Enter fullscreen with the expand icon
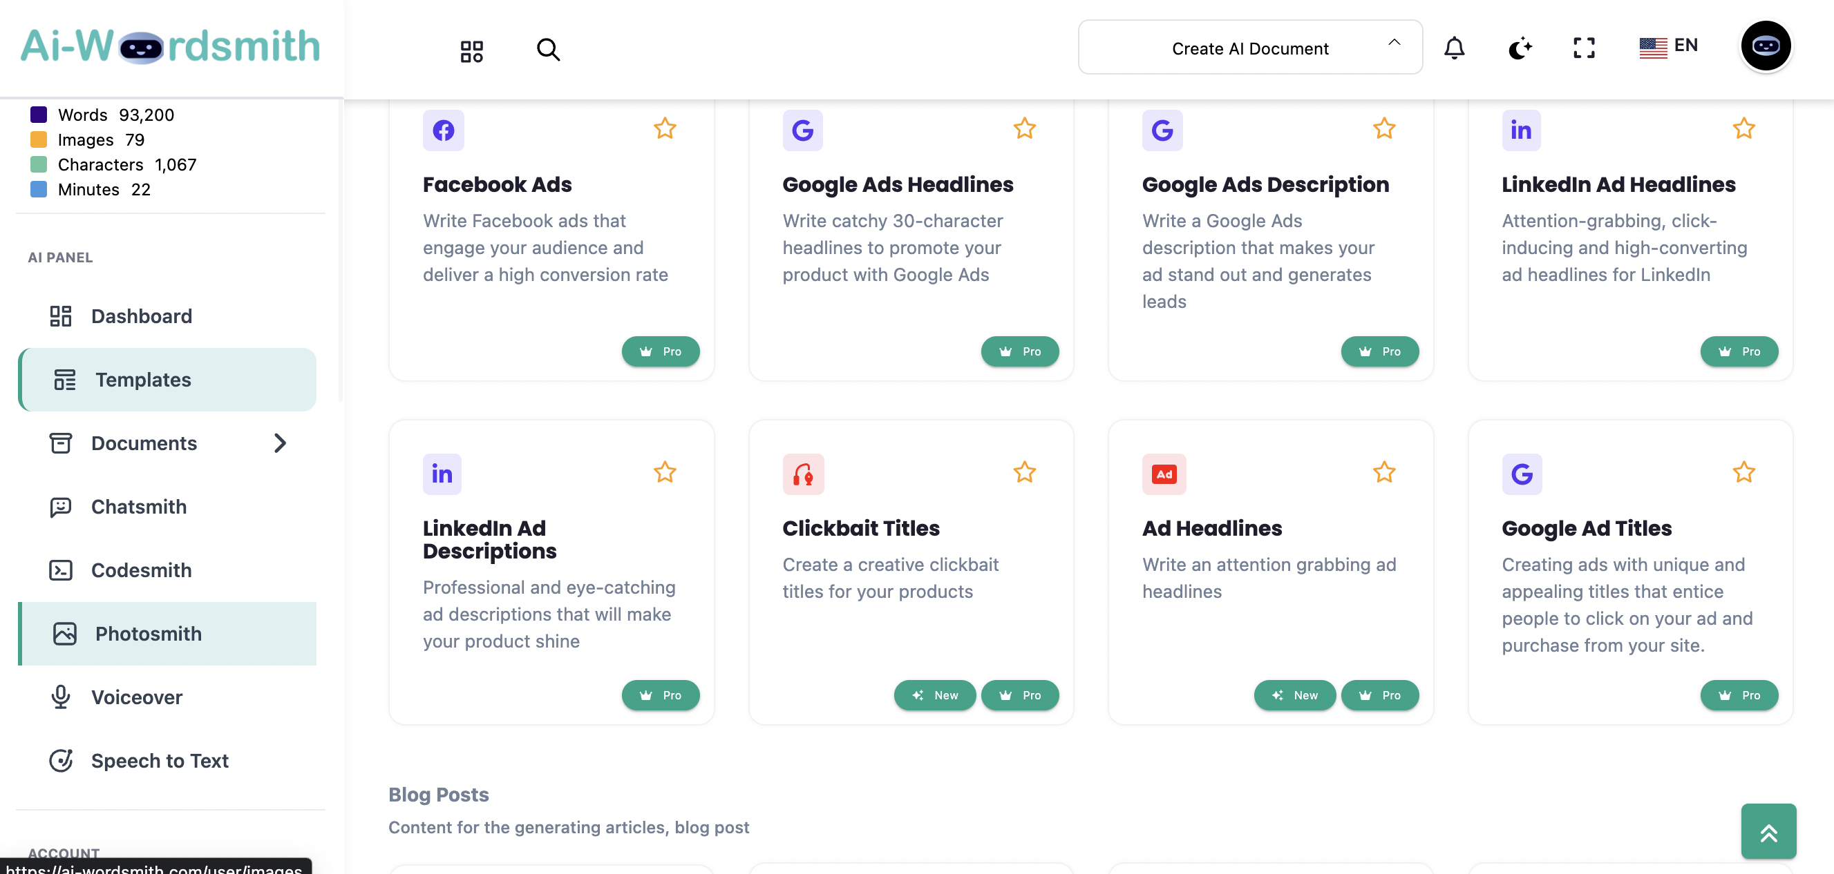The height and width of the screenshot is (874, 1834). point(1583,48)
